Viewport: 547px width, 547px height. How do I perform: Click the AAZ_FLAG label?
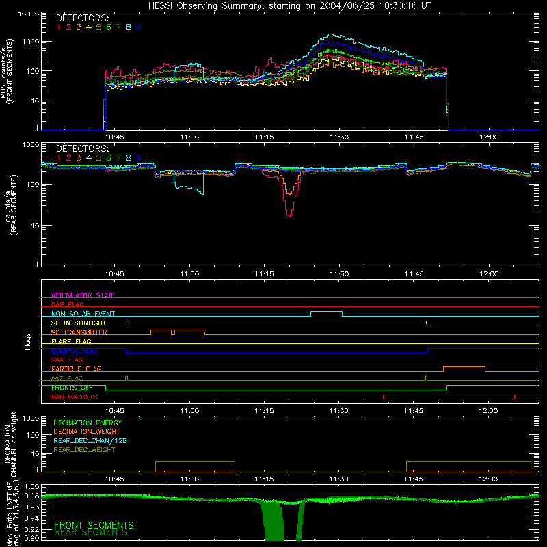click(67, 378)
